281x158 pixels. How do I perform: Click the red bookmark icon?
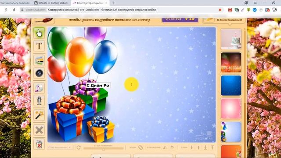pos(220,10)
